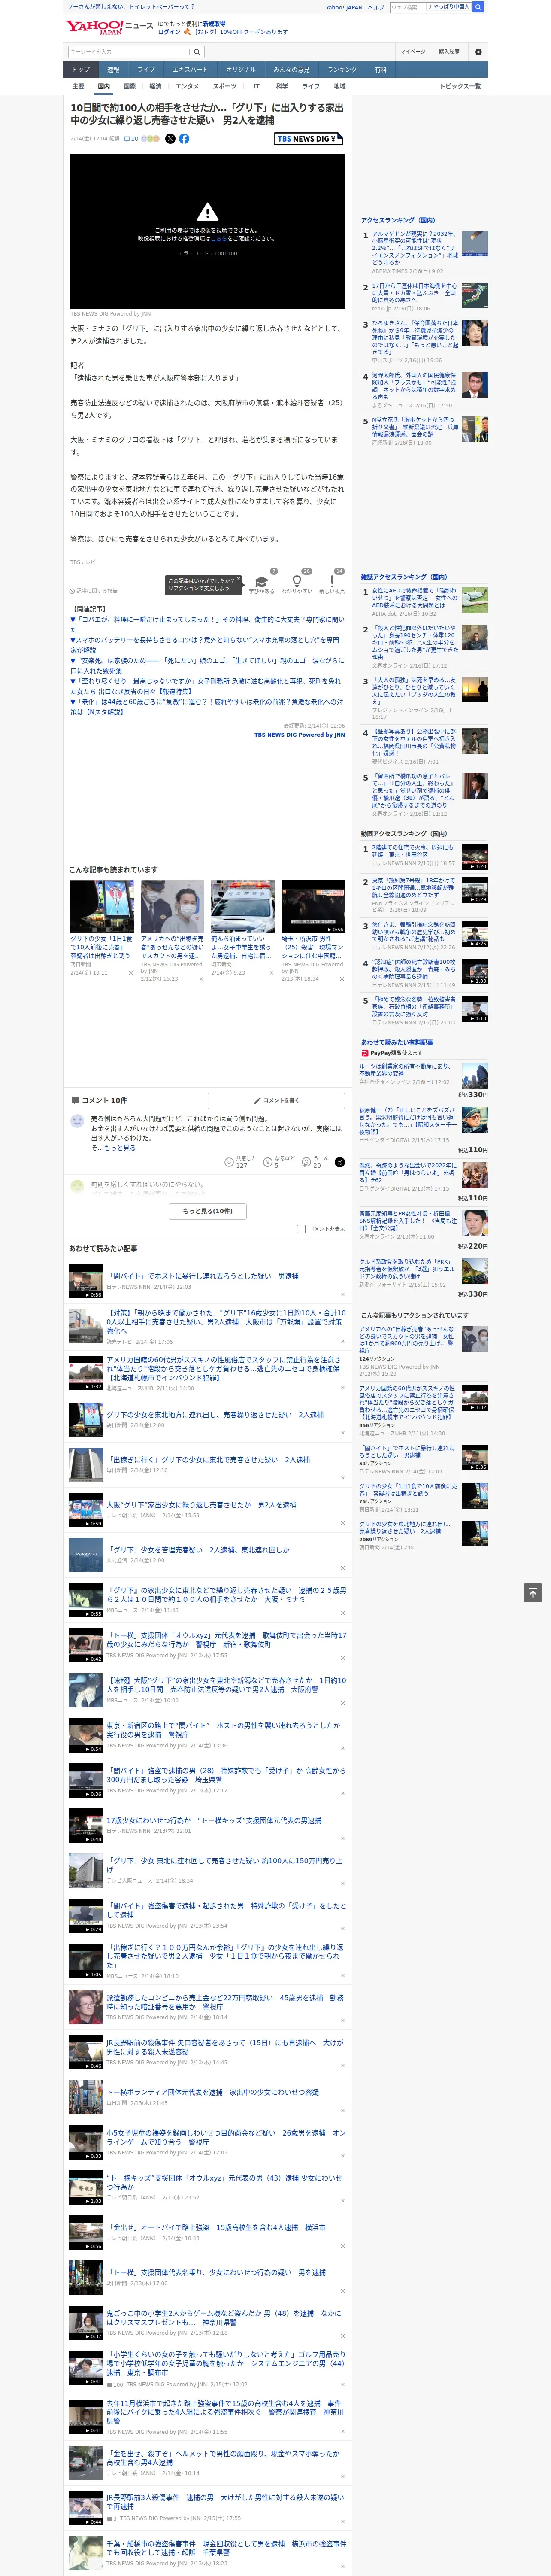Viewport: 551px width, 2576px height.
Task: Close the reaction tooltip popup
Action: tap(240, 580)
